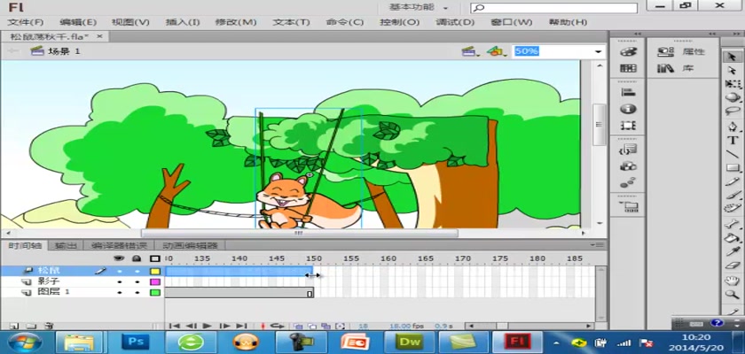Open the Edit Scene dropdown
This screenshot has height=354, width=745.
click(x=470, y=51)
